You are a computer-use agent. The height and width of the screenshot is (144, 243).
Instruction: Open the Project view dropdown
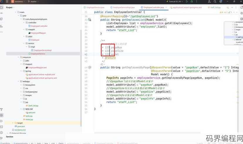click(10, 7)
